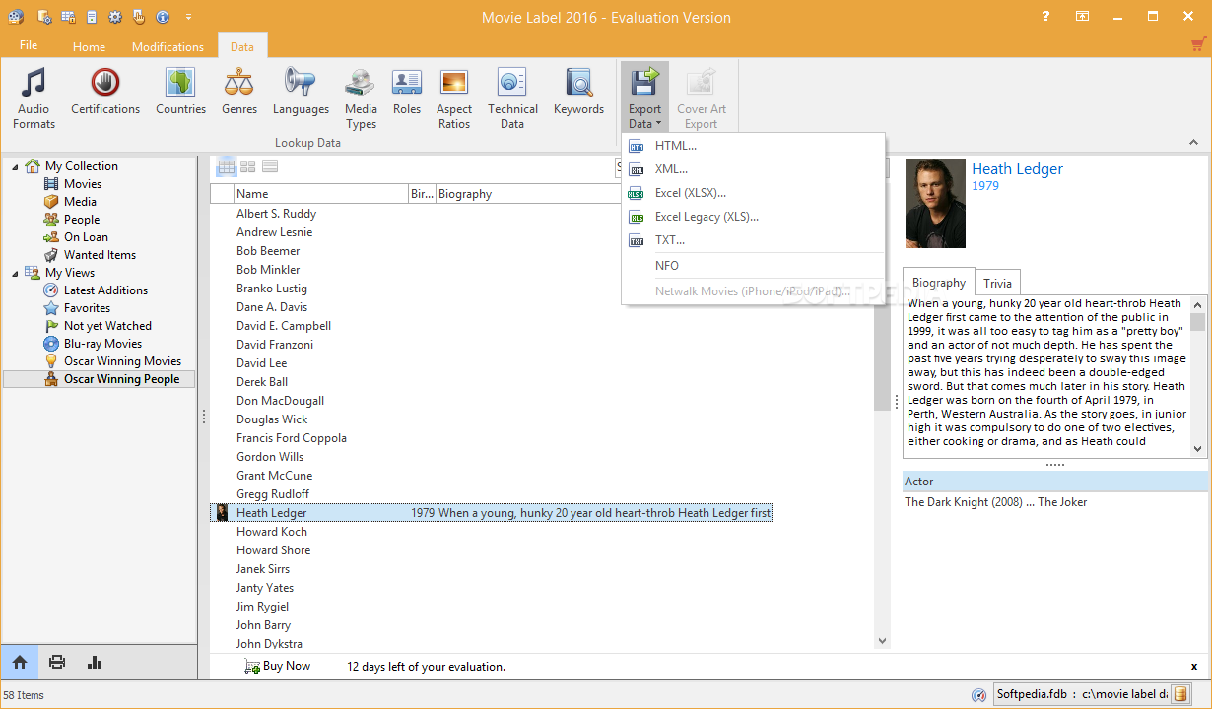Open the Blu-ray Movies view

pyautogui.click(x=102, y=344)
